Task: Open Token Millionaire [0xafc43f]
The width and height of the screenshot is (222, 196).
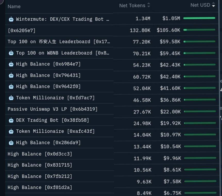Action: click(x=55, y=131)
